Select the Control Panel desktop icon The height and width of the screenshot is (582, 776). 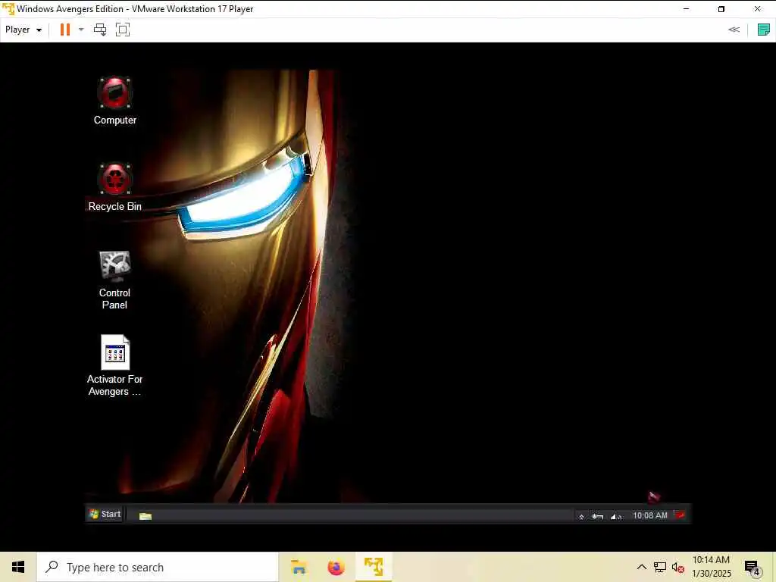click(115, 280)
